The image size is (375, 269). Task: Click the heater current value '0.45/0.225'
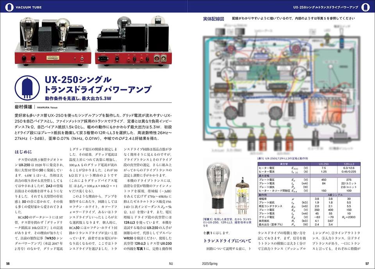[349, 172]
